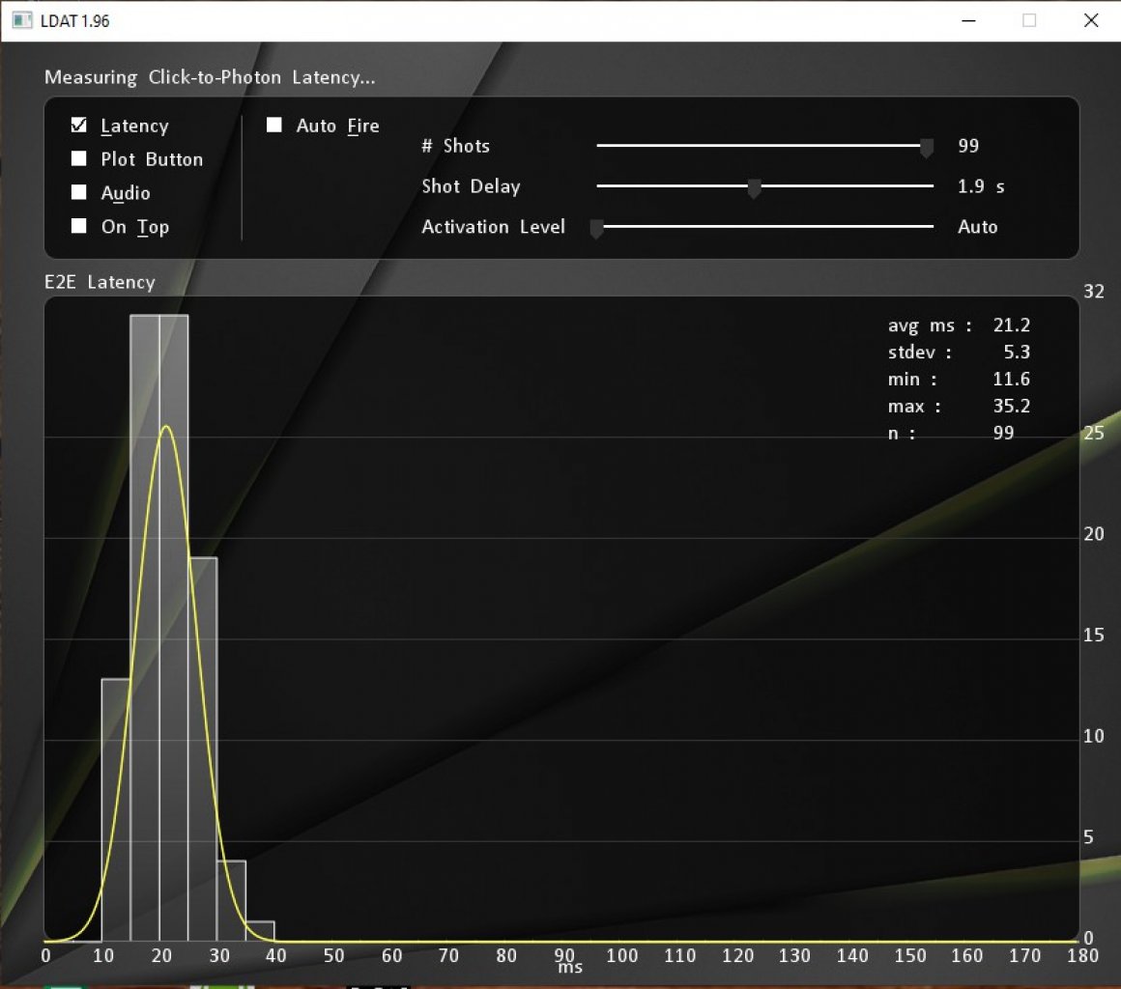Click the '99' shots value

pos(968,146)
